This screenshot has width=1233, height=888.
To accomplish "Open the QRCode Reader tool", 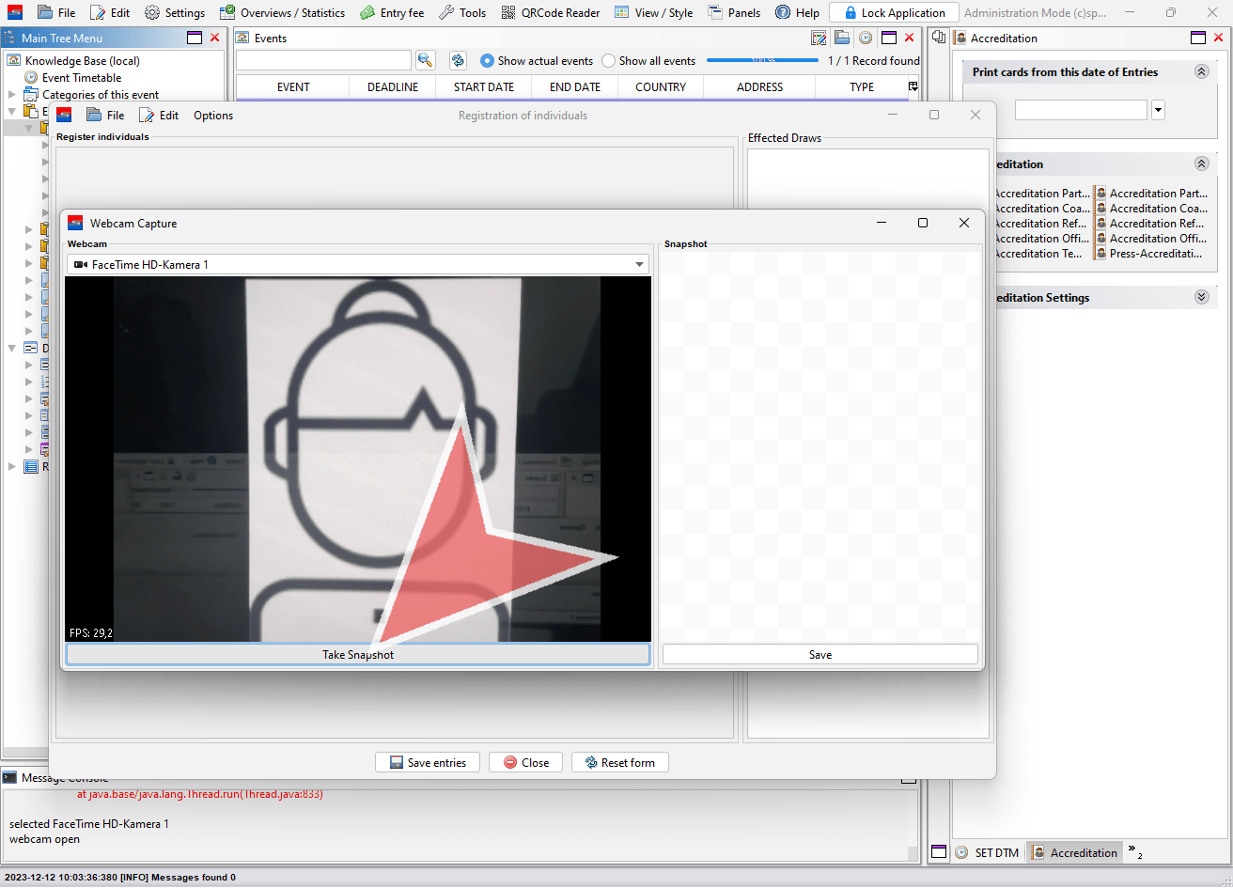I will click(550, 13).
